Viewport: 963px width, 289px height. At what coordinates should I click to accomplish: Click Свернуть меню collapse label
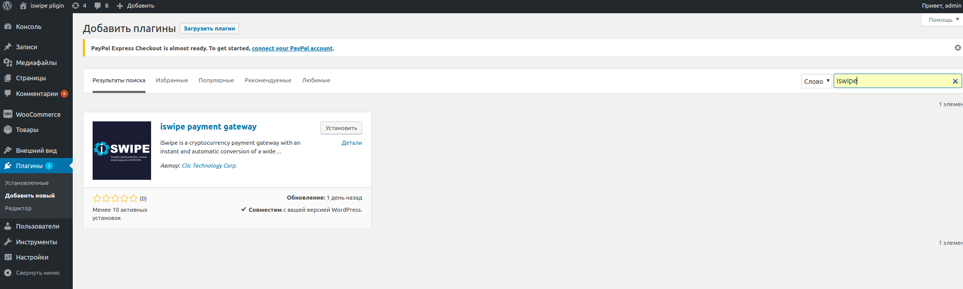[x=38, y=273]
